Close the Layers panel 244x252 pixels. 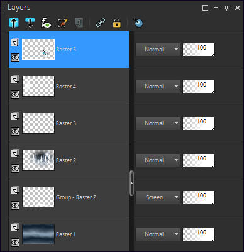(238, 8)
